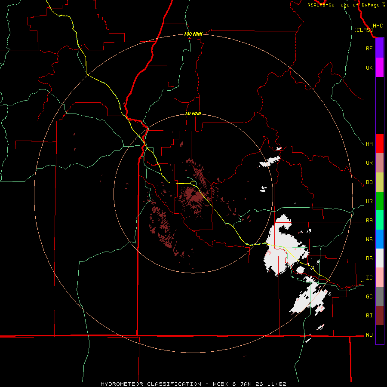The height and width of the screenshot is (387, 387).
Task: Click the WS blue legend swatch
Action: pos(380,239)
